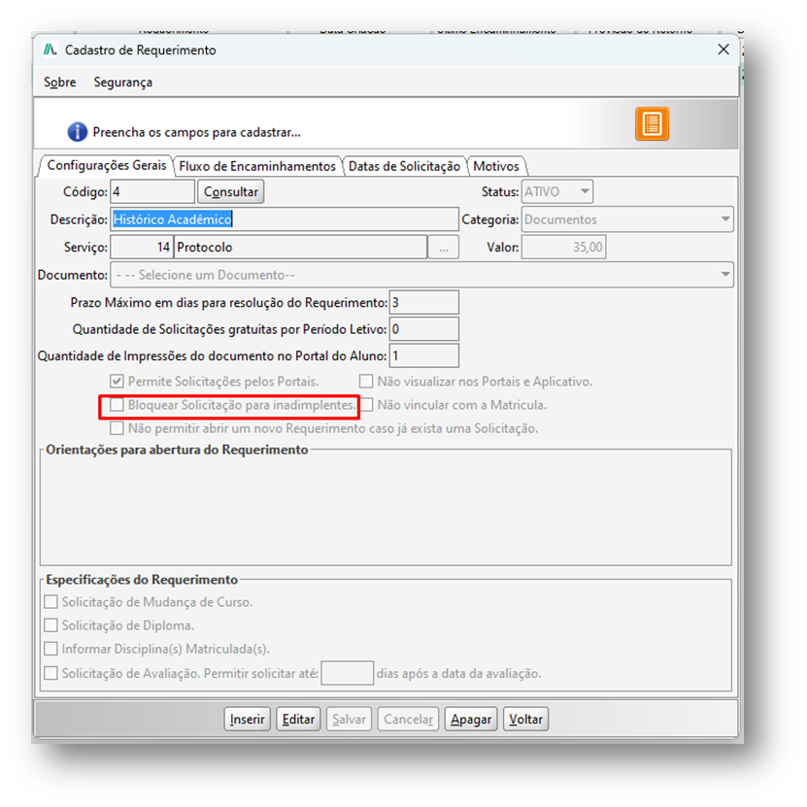Screen dimensions: 807x807
Task: Open the Segurança menu
Action: pos(123,83)
